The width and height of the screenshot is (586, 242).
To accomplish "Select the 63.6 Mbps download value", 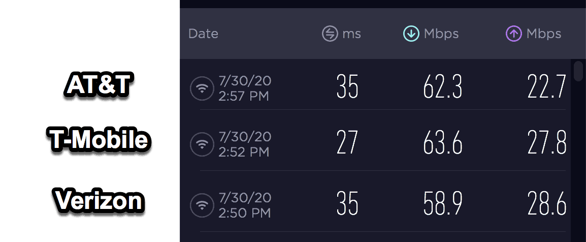I will pyautogui.click(x=443, y=142).
